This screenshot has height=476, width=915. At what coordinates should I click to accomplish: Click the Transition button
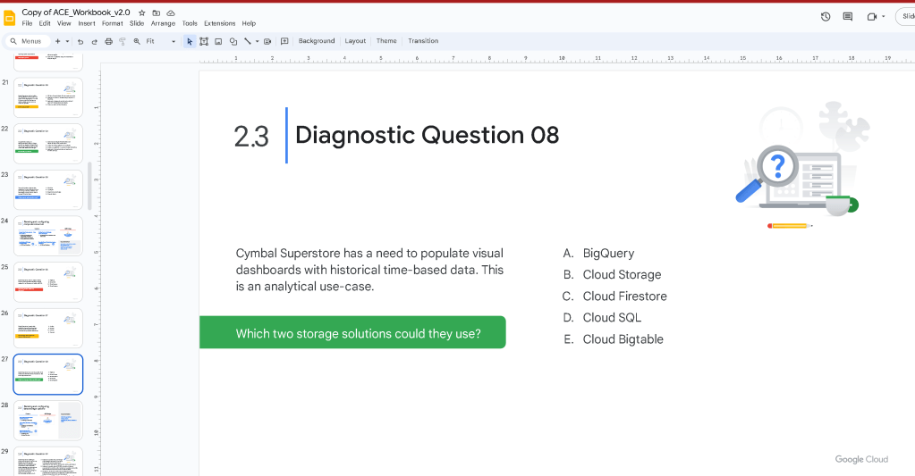click(x=423, y=41)
